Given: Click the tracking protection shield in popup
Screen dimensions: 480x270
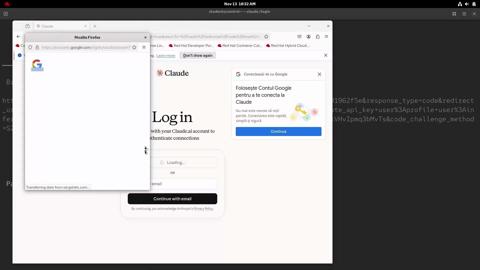Looking at the screenshot, I should pos(30,47).
